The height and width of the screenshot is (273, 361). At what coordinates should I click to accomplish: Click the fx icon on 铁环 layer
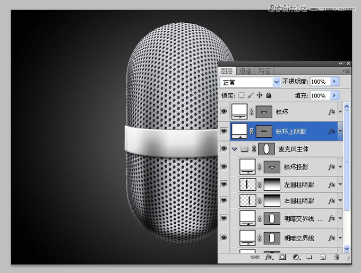pos(331,112)
